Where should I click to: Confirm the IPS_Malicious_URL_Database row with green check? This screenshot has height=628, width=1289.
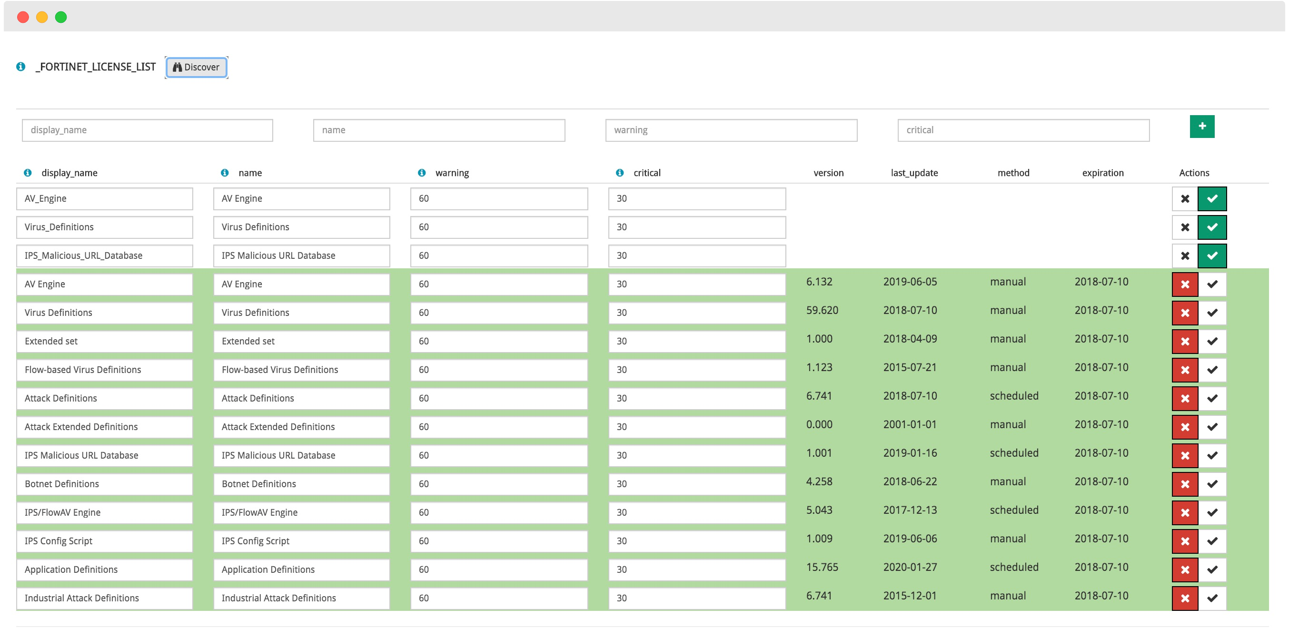pos(1212,255)
